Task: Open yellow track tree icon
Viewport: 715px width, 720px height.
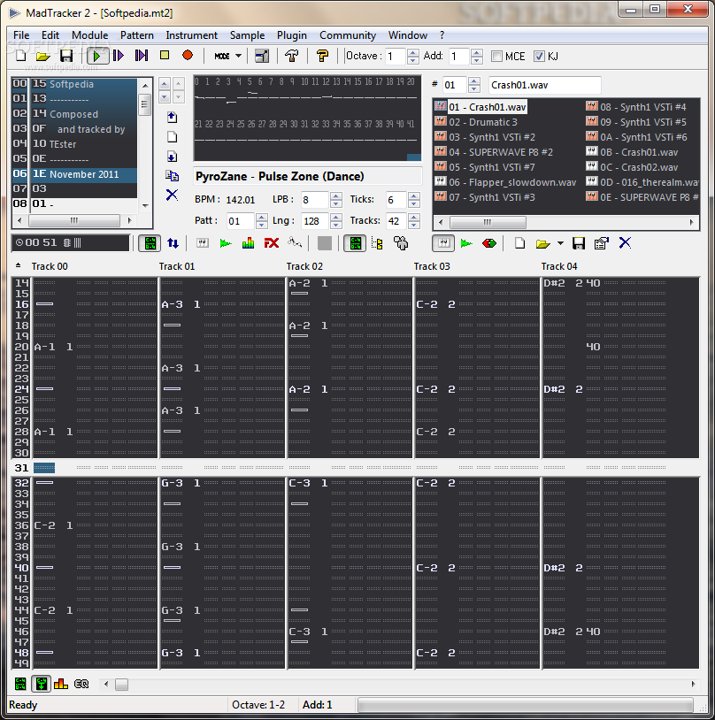Action: click(377, 243)
